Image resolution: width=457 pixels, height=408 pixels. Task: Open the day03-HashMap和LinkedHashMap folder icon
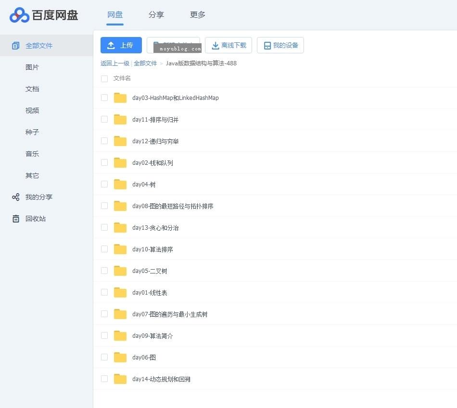120,98
